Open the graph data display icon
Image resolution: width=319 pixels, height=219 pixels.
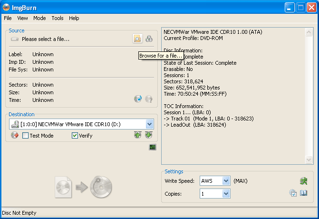153,147
